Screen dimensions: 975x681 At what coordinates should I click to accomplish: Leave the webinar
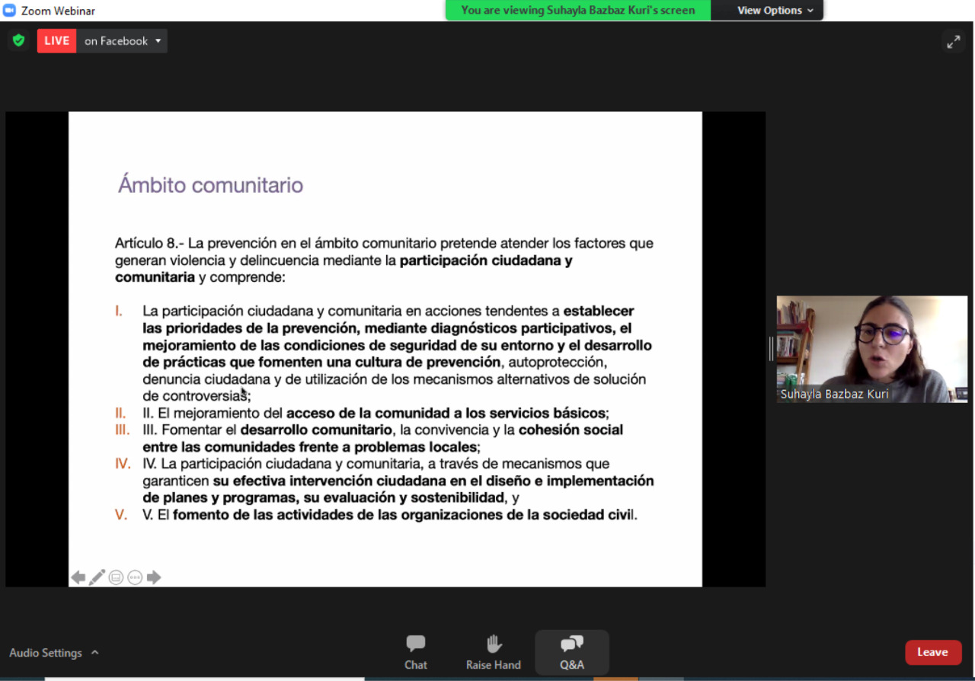933,652
